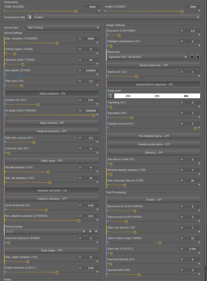Toggle Alpha shadows off
The image size is (207, 281).
(x=52, y=93)
